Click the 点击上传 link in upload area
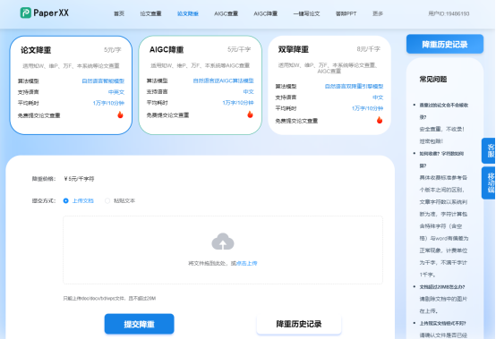 pos(247,263)
